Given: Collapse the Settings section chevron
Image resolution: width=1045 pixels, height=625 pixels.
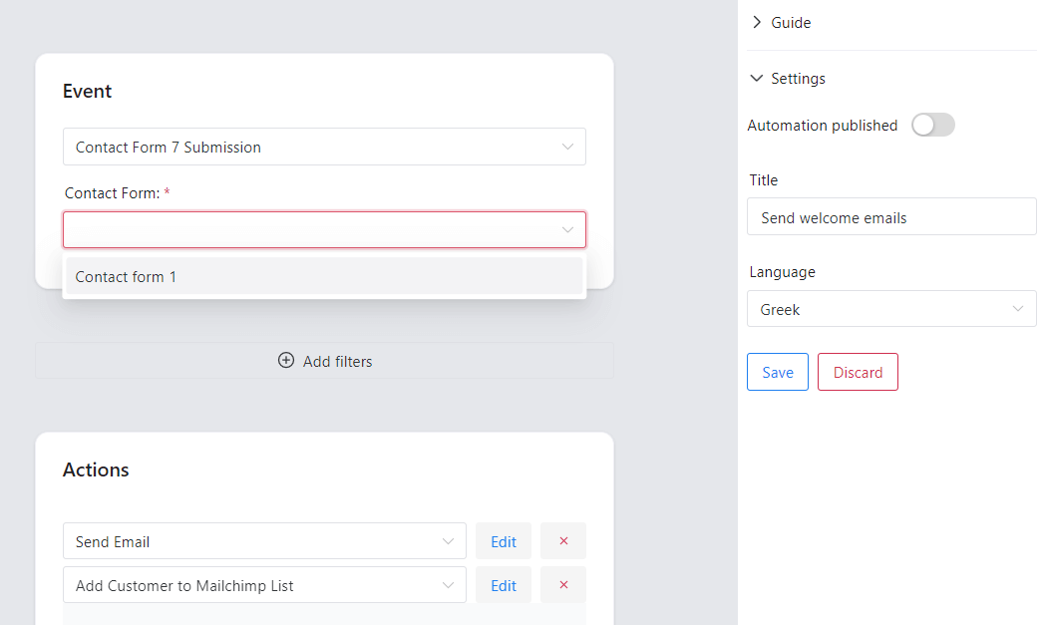Looking at the screenshot, I should 757,78.
